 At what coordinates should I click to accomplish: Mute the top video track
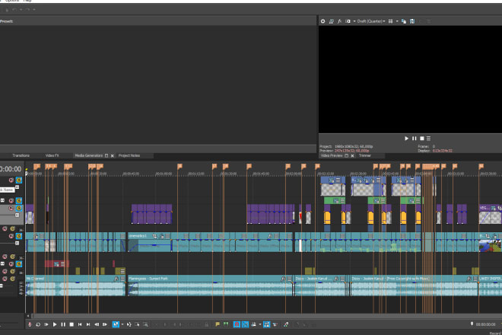click(12, 180)
